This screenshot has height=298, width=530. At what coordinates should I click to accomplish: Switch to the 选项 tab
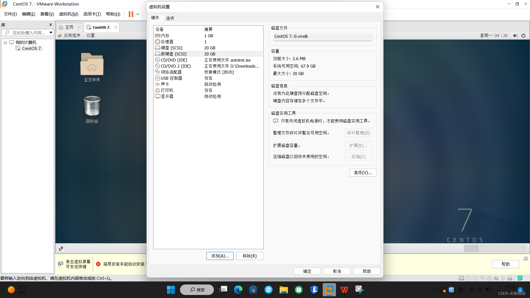point(170,18)
